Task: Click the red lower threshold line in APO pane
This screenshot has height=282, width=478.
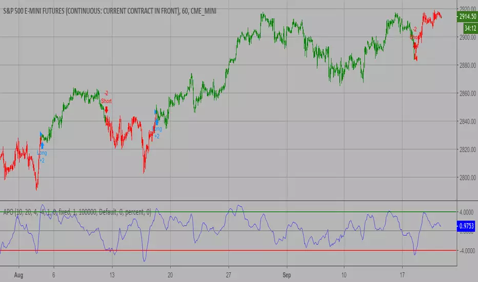Action: coord(228,251)
